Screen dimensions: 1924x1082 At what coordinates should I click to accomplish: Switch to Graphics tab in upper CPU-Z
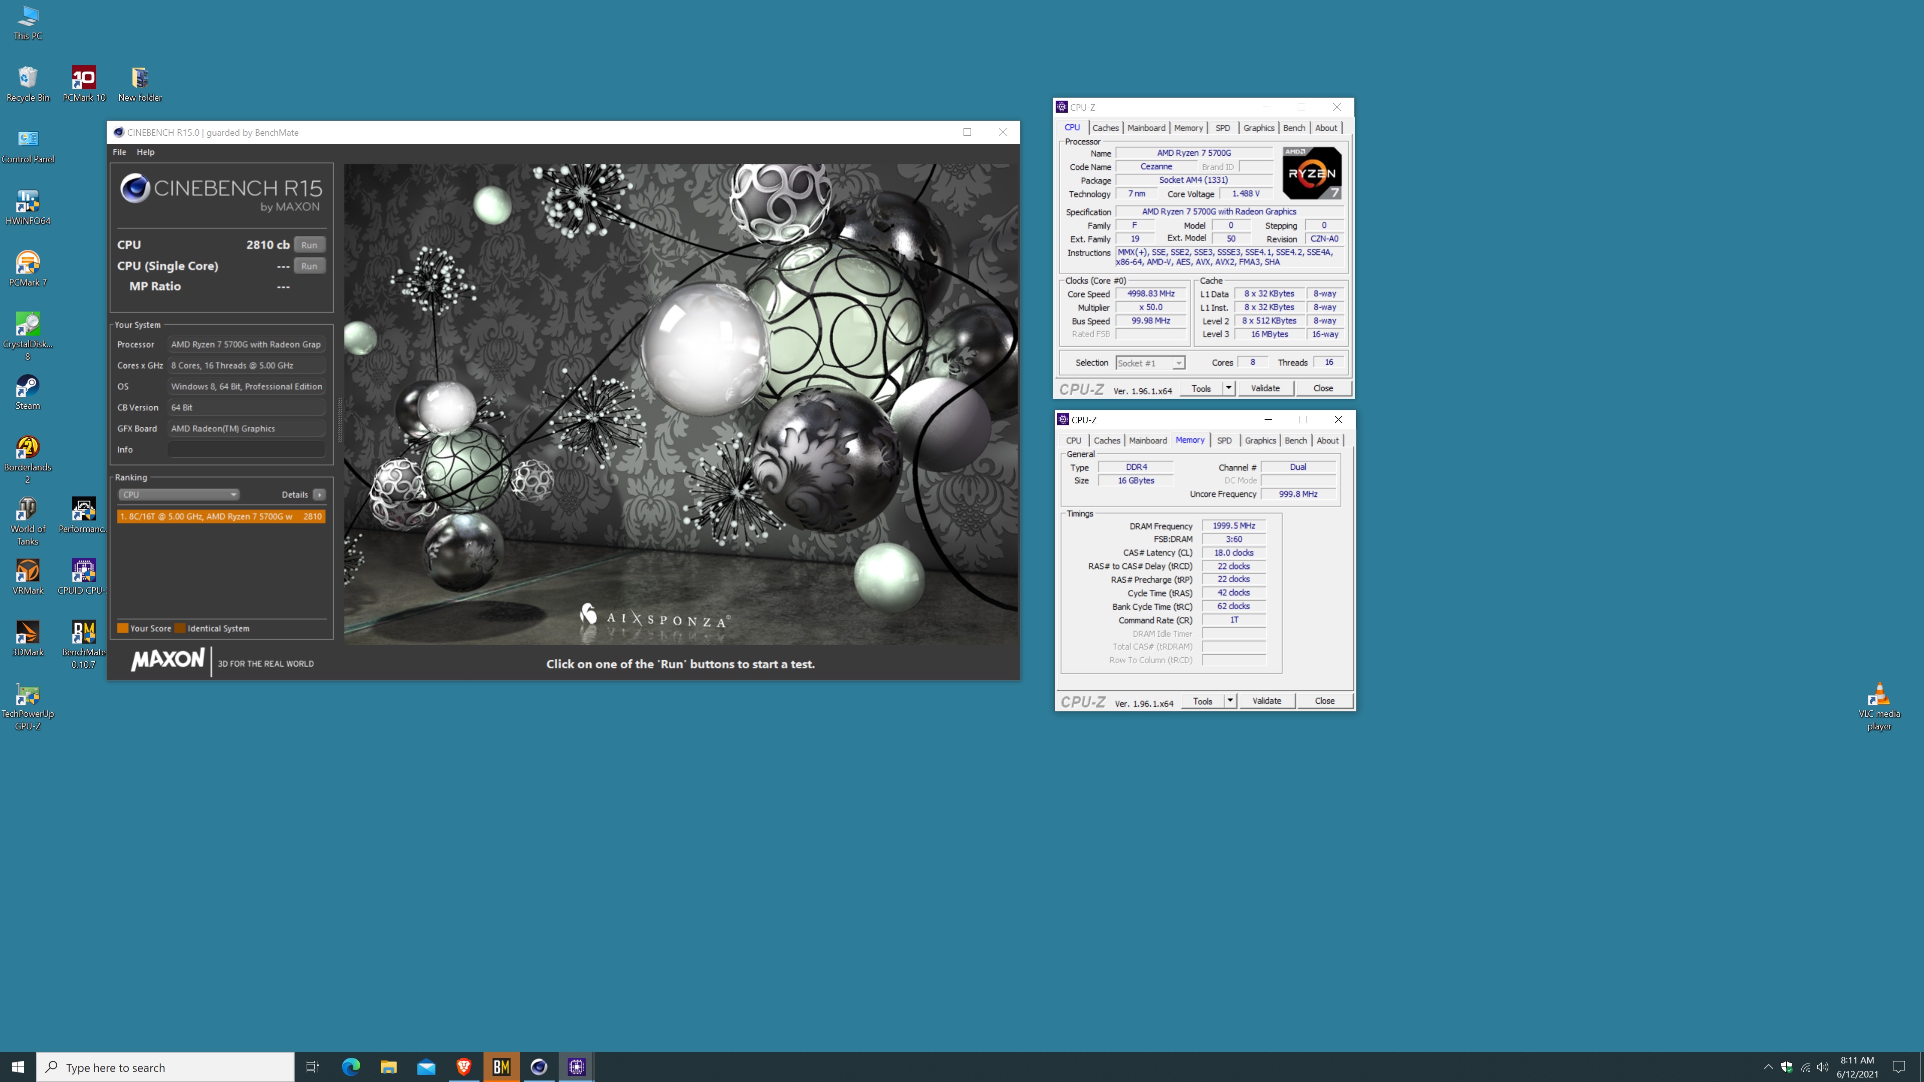(x=1259, y=128)
